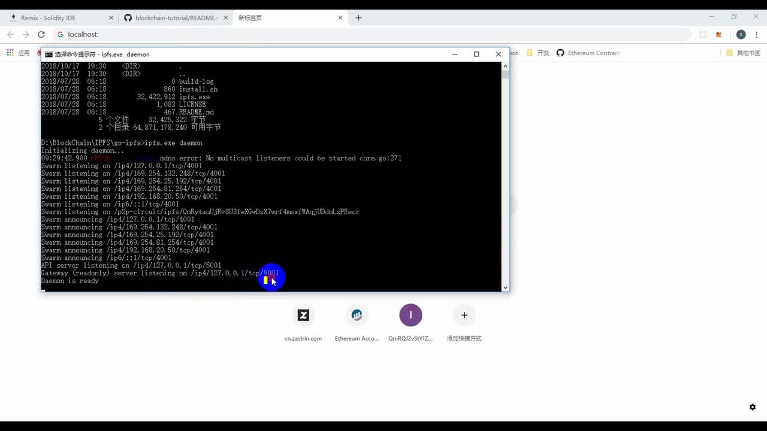Click 'Swarm listening on /ip4/192.168.20.50' line

[x=129, y=196]
